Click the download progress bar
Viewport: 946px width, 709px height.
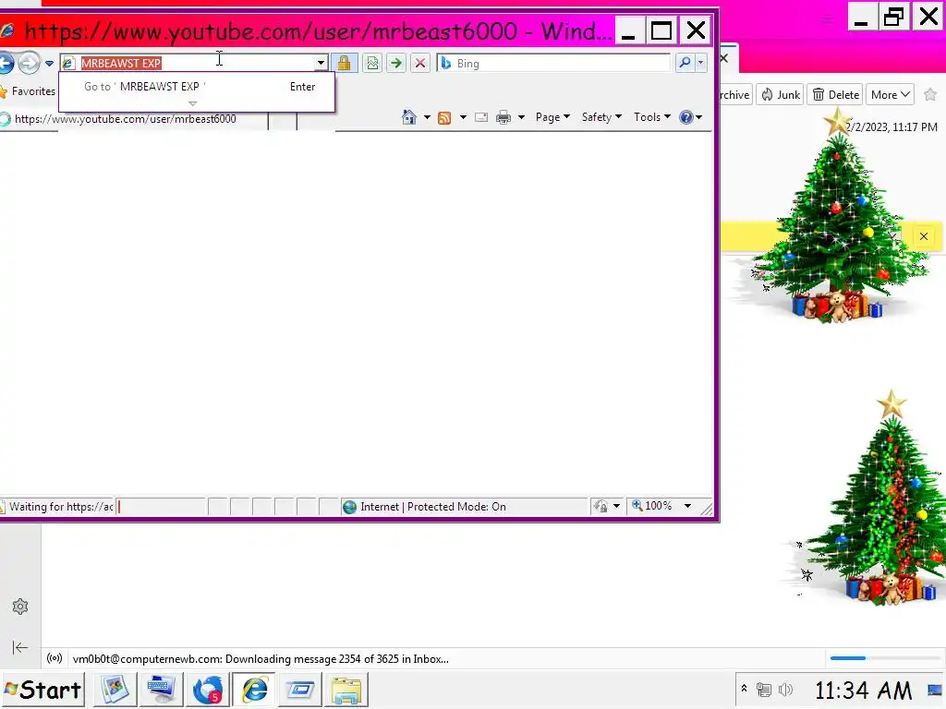click(x=884, y=657)
